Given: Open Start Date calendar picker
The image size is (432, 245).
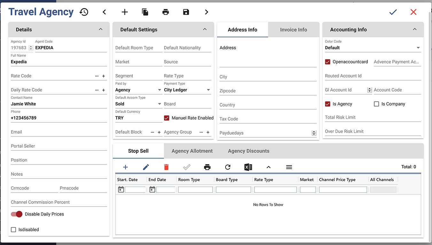Looking at the screenshot, I should point(121,189).
